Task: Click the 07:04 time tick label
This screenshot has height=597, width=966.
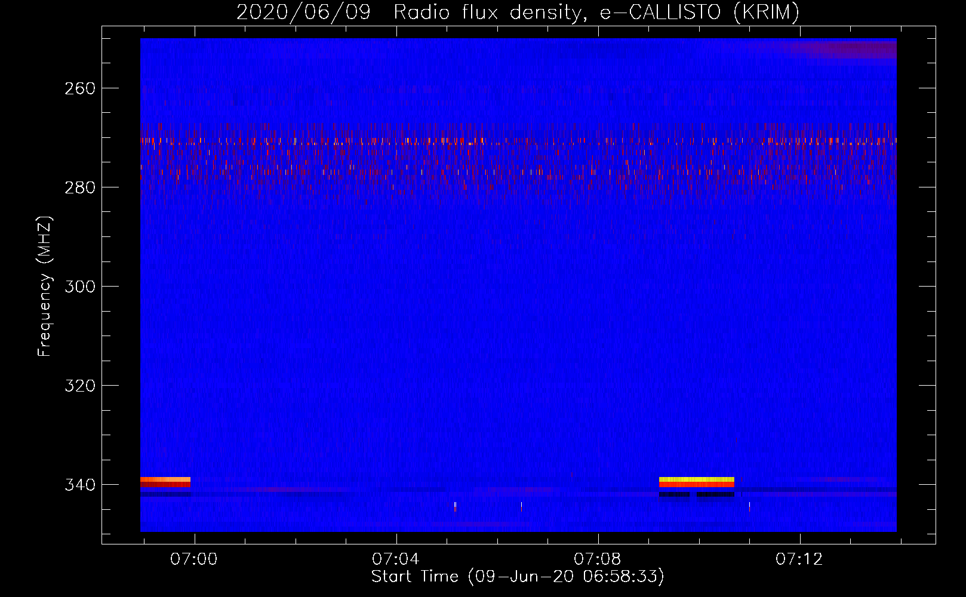Action: tap(396, 559)
